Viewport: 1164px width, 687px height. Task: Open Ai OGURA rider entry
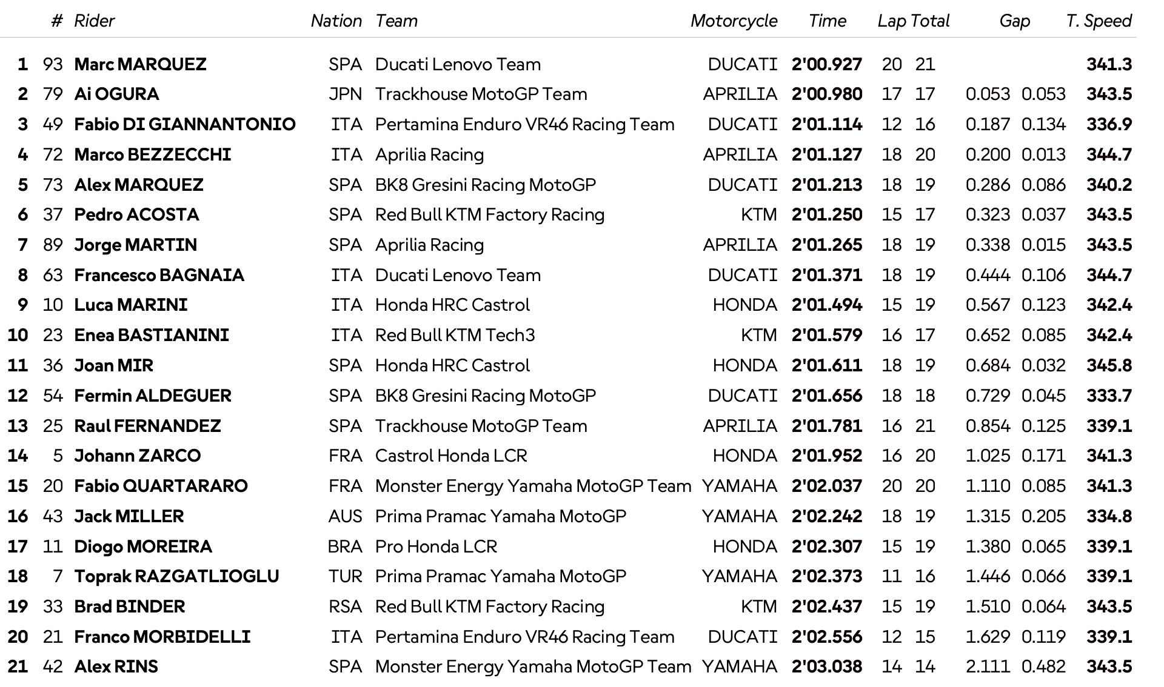[x=116, y=94]
